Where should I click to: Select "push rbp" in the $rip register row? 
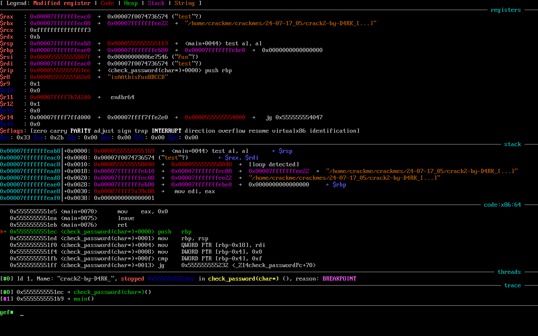pos(218,71)
